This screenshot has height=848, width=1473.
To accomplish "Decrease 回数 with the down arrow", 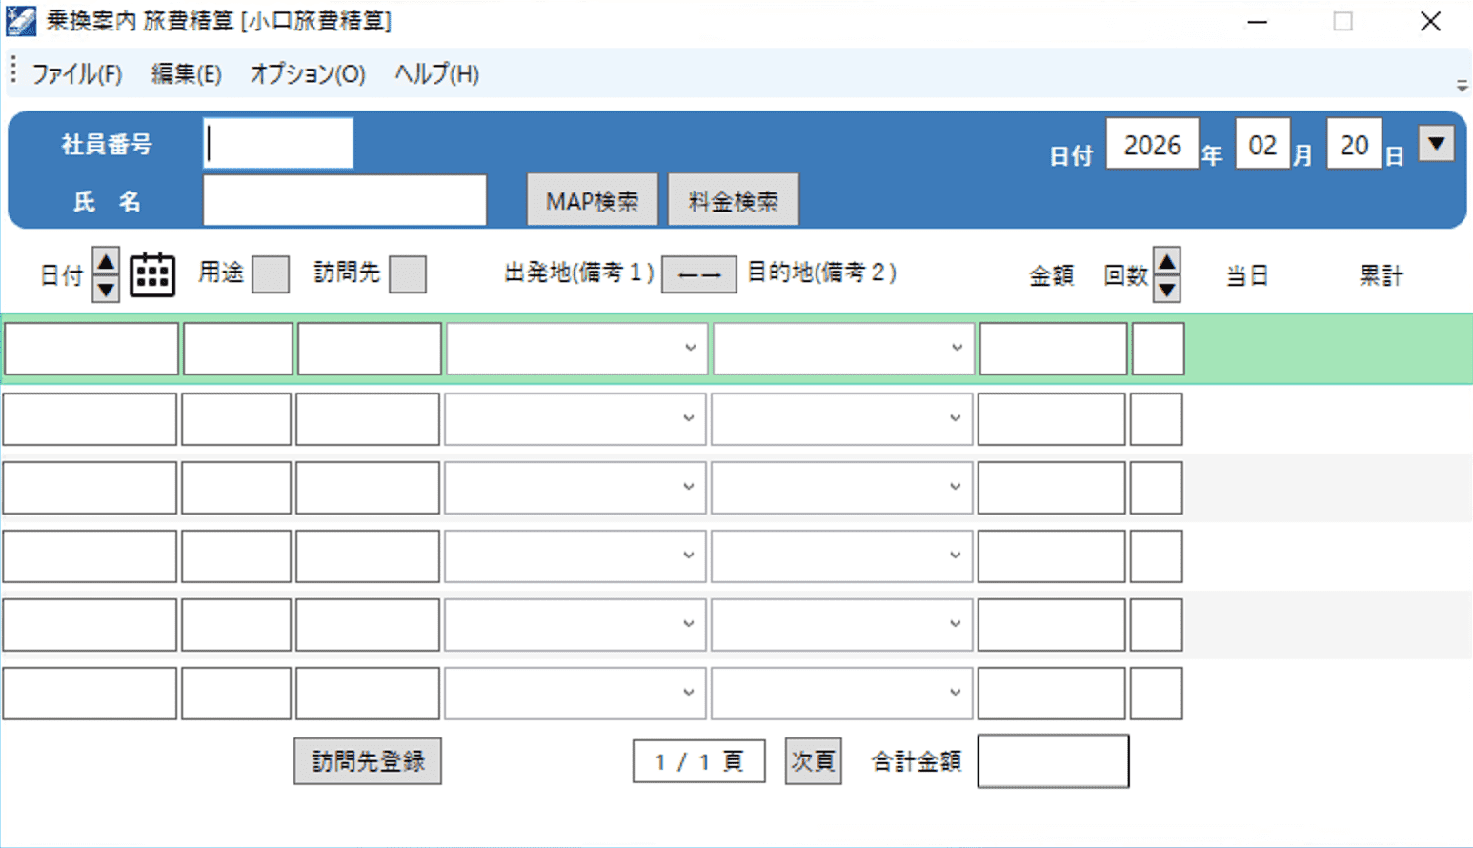I will [1166, 289].
